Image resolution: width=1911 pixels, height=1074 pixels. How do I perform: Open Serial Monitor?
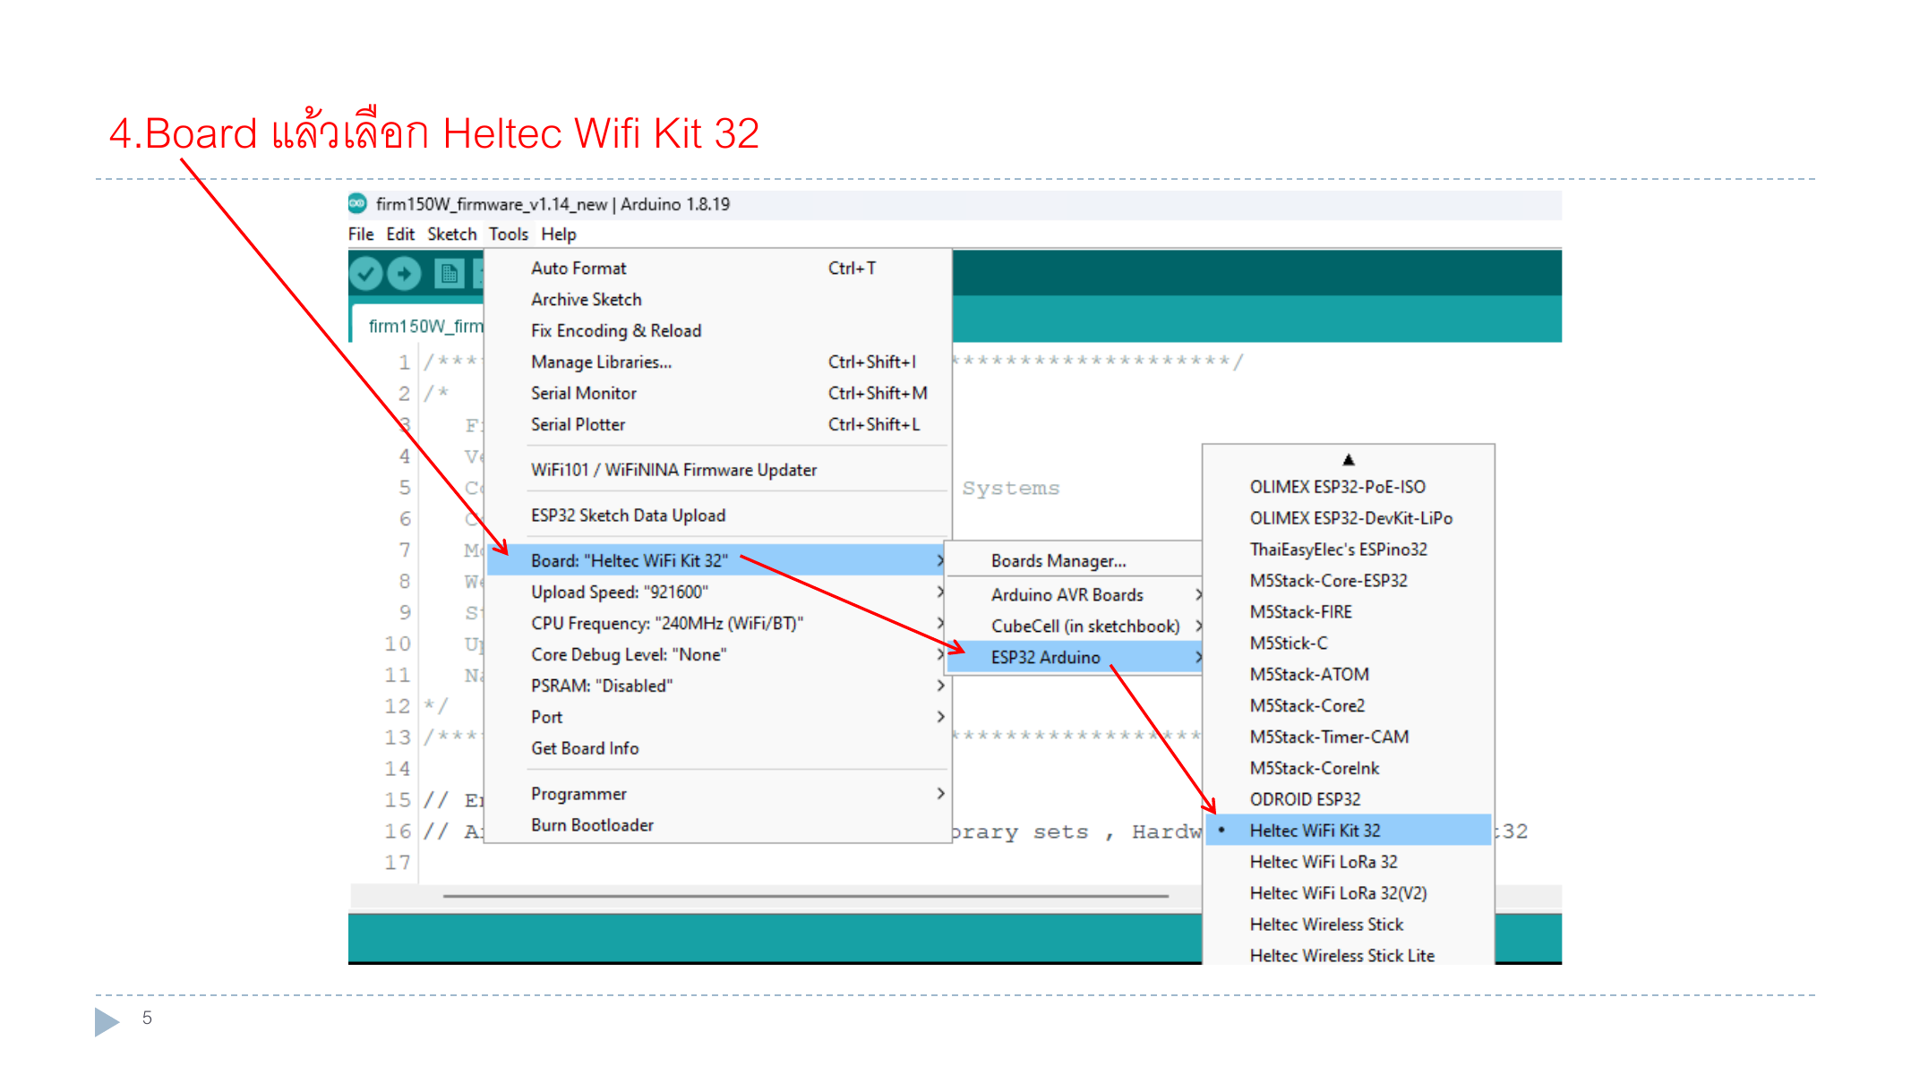[x=717, y=394]
